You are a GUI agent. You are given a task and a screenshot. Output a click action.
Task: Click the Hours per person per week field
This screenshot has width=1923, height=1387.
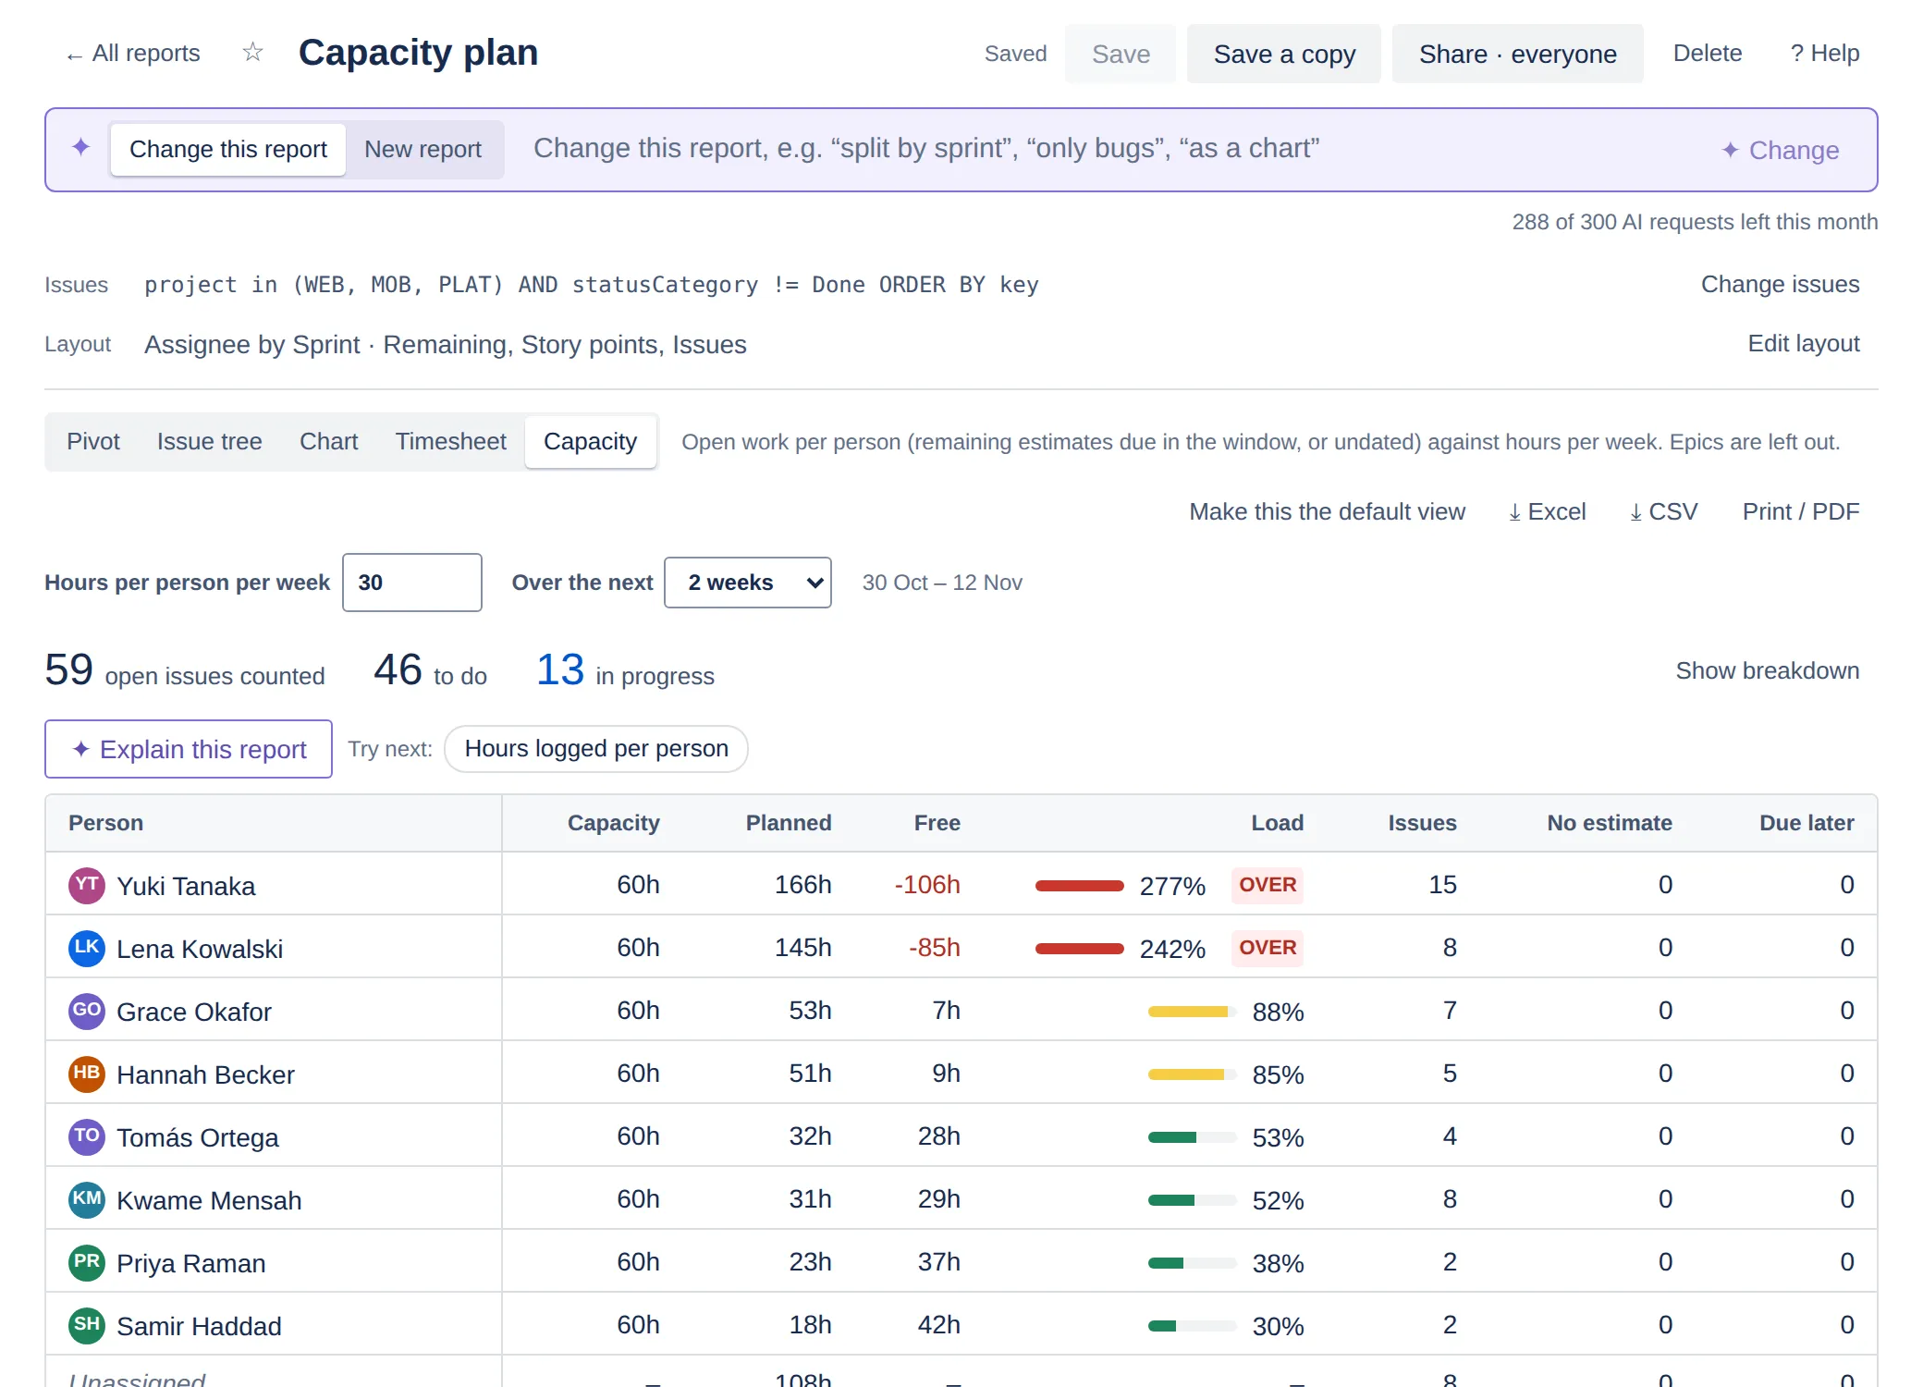(412, 583)
